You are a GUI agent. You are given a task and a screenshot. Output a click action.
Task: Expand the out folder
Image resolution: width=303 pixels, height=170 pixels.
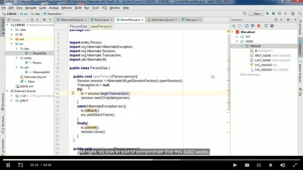coord(12,39)
